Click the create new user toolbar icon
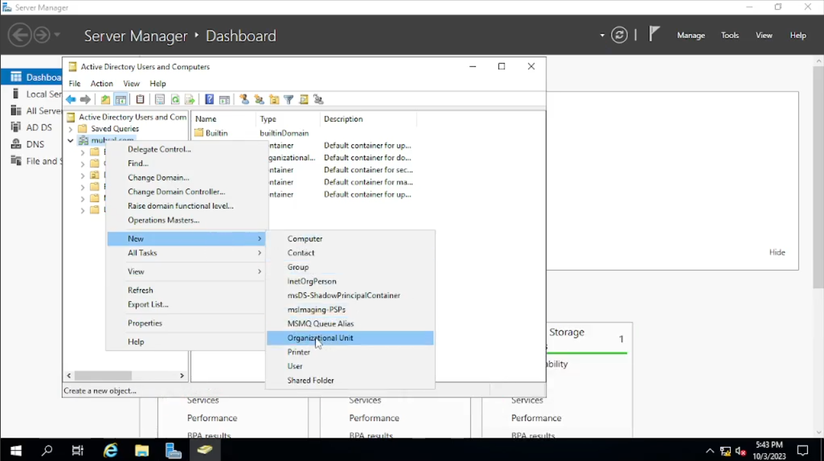Image resolution: width=824 pixels, height=461 pixels. (x=244, y=100)
